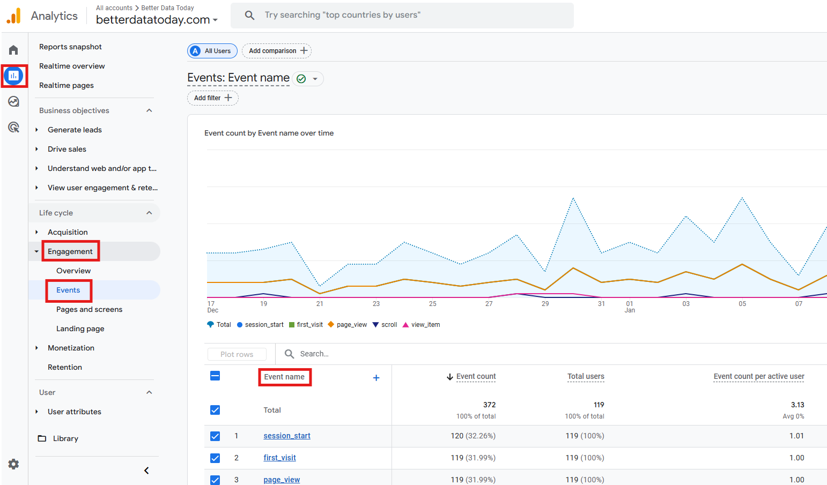Click Add filter button
827x485 pixels.
[213, 98]
